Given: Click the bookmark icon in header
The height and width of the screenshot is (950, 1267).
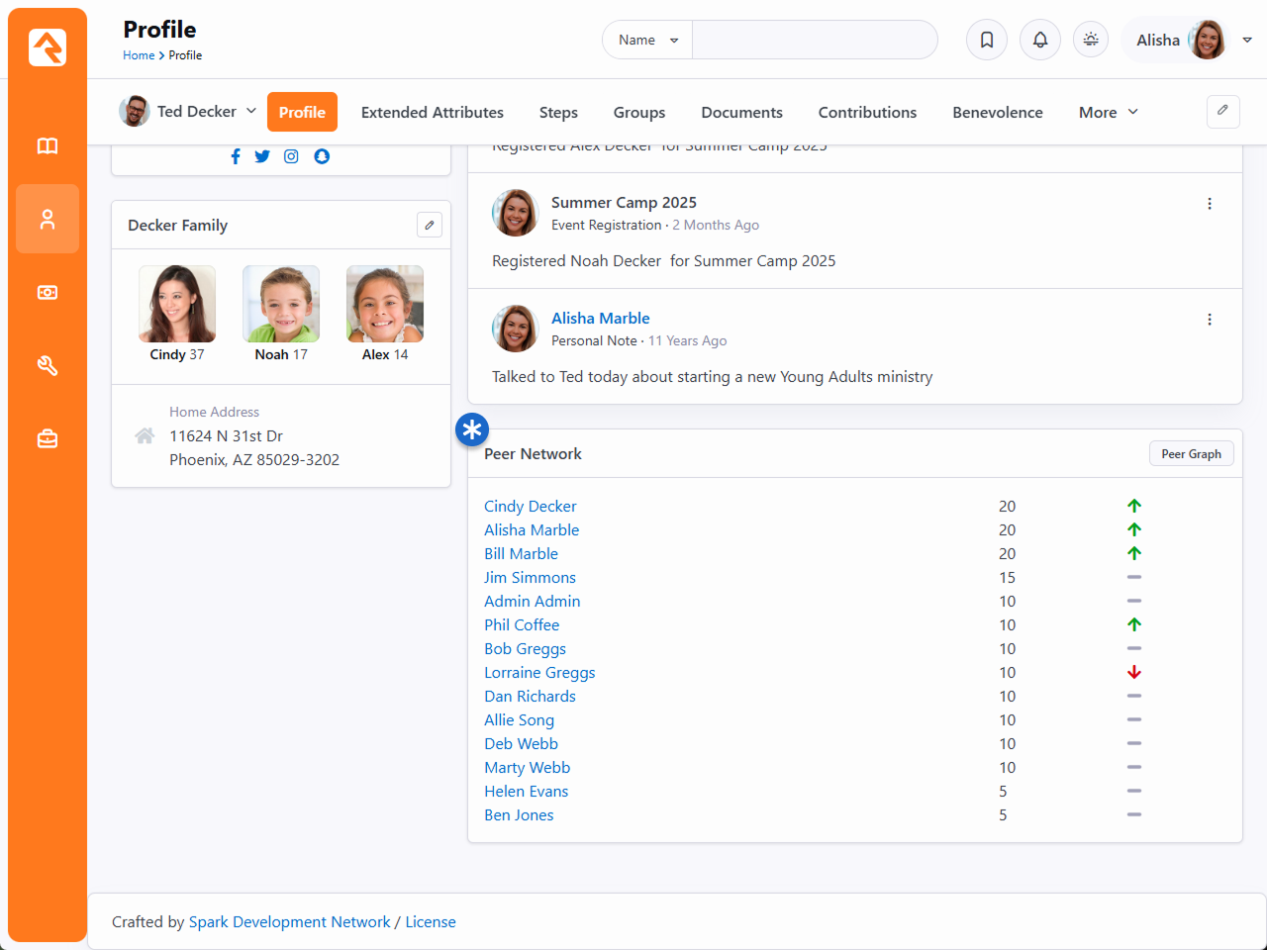Looking at the screenshot, I should click(986, 40).
